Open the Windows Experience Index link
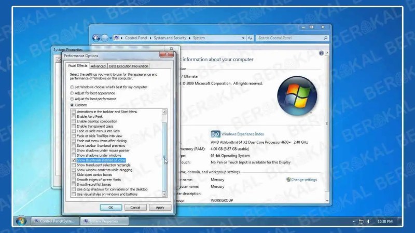This screenshot has width=415, height=233. point(242,134)
